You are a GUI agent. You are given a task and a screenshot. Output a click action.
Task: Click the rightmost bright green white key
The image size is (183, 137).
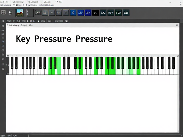(139, 72)
